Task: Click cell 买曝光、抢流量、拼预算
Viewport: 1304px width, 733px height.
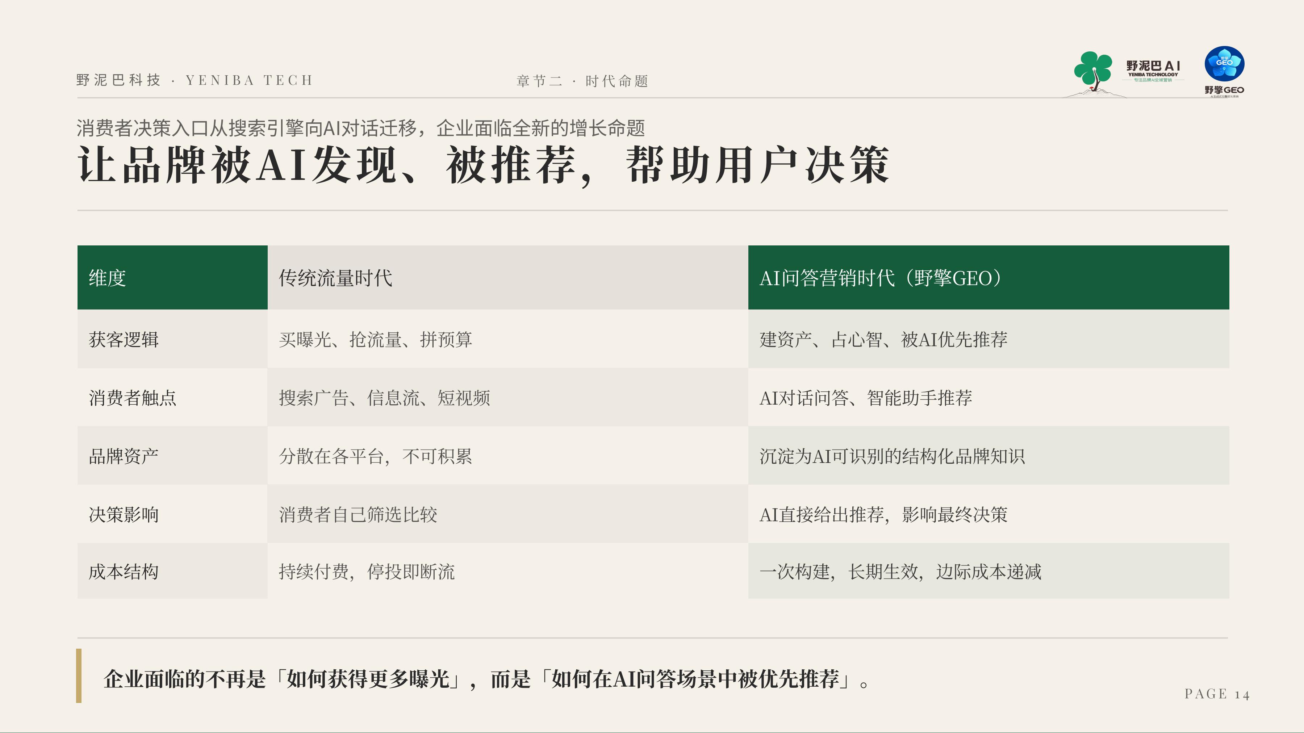Action: [x=508, y=339]
